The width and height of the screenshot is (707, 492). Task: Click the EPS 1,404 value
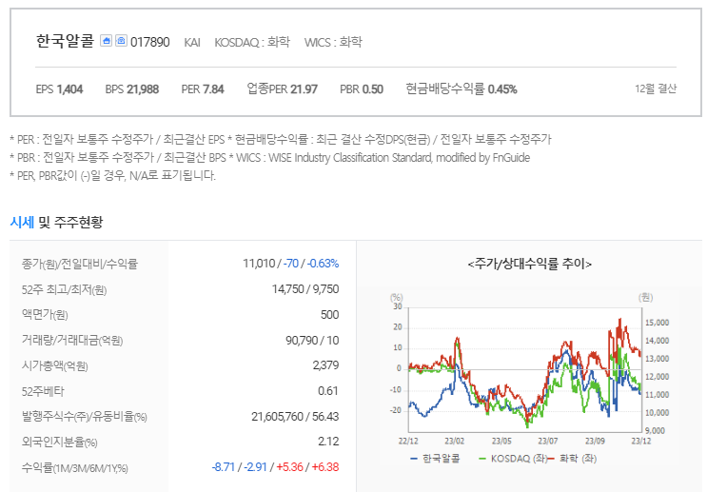click(59, 89)
